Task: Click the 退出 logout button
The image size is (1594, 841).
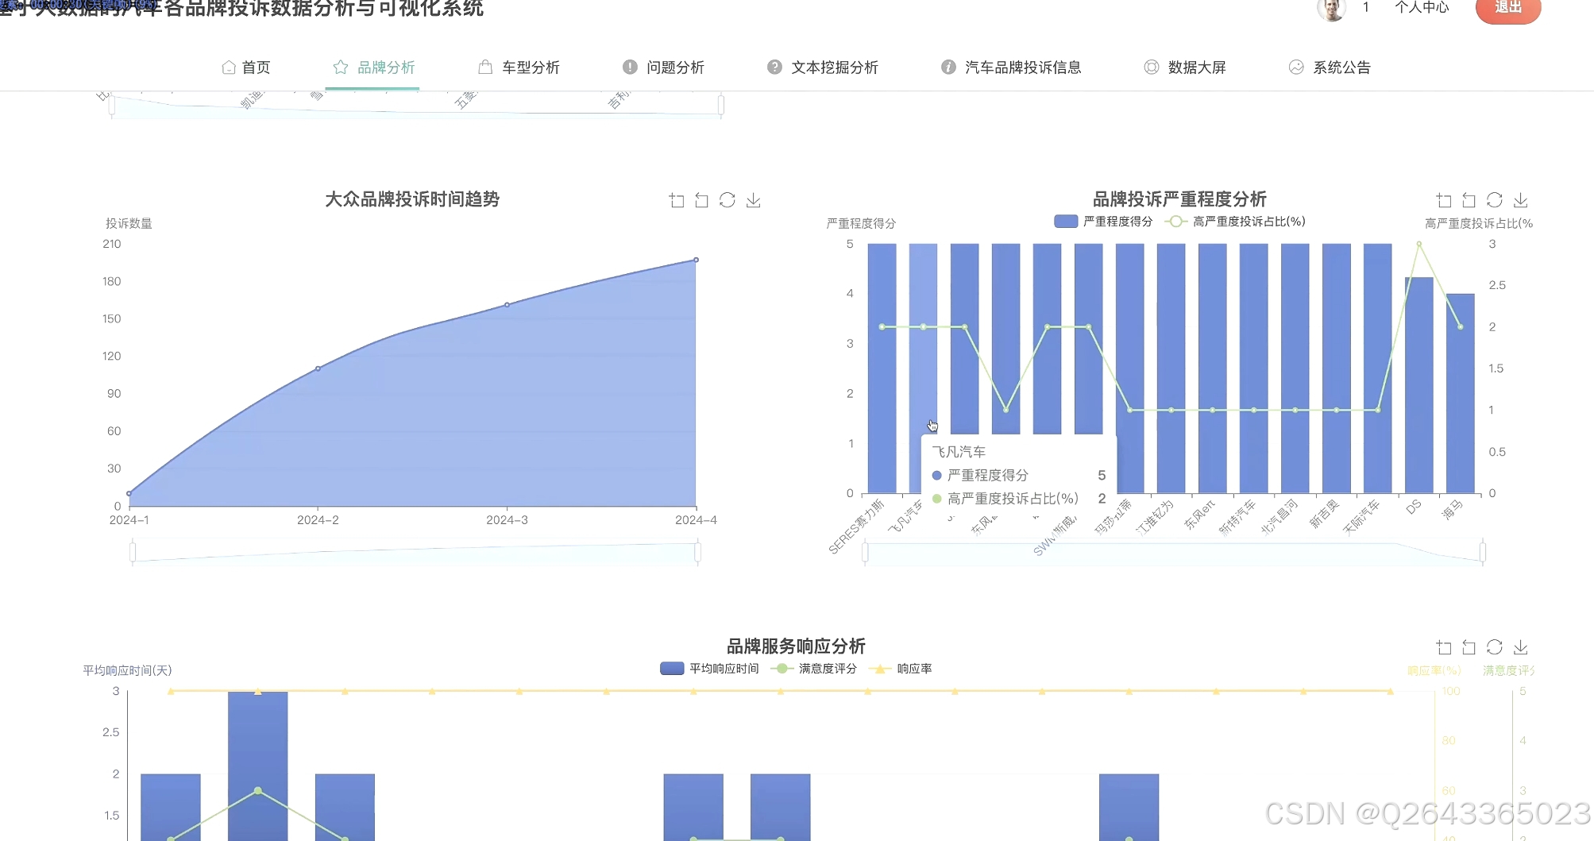Action: point(1508,9)
